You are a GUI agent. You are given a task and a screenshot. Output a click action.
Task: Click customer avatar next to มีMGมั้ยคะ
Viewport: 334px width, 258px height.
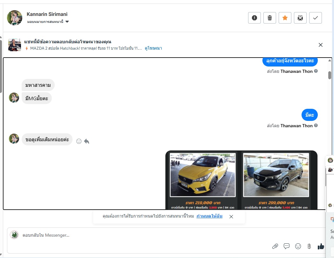tap(14, 98)
